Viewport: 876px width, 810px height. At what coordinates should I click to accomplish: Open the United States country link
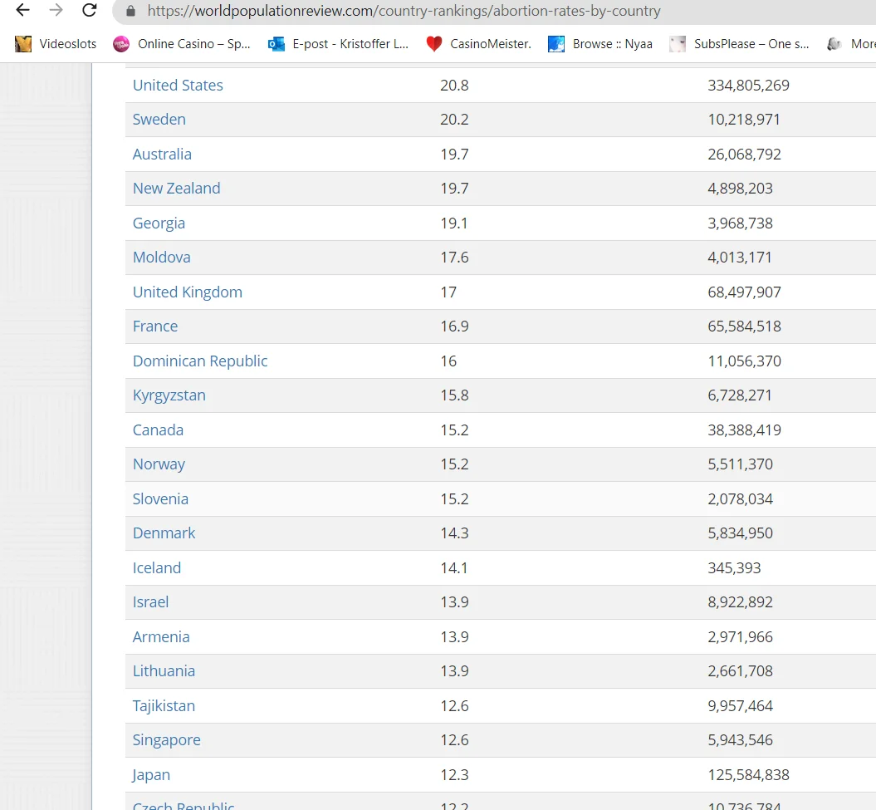(x=178, y=86)
